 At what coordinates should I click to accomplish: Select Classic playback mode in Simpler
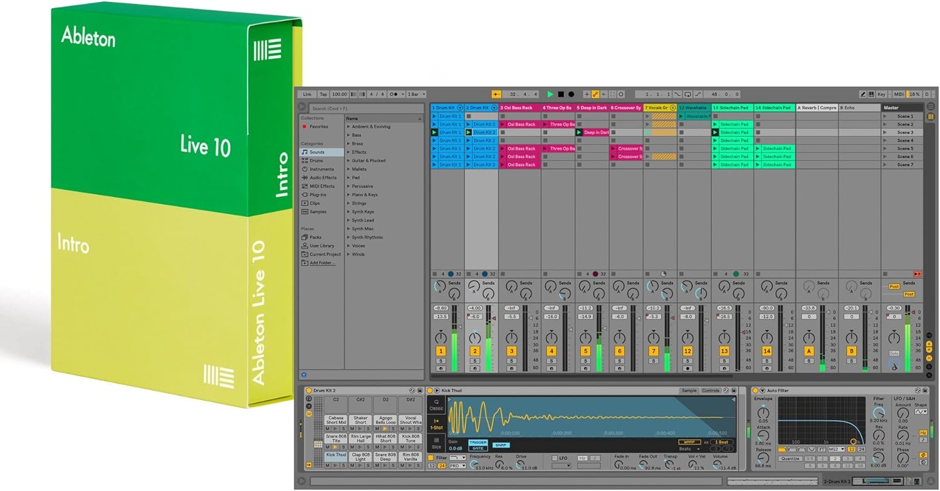(436, 404)
